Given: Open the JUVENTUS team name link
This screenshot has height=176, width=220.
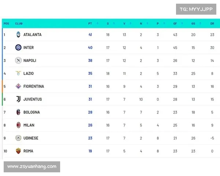Looking at the screenshot, I should tap(33, 99).
